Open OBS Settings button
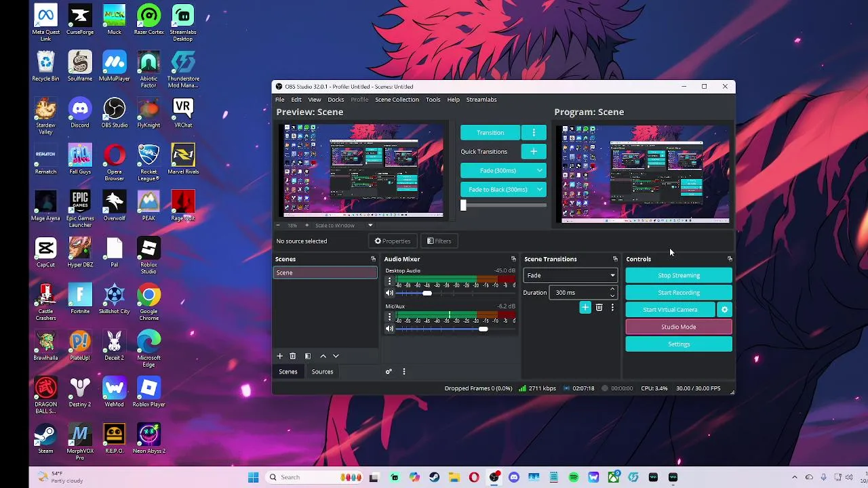868x488 pixels. click(x=679, y=344)
